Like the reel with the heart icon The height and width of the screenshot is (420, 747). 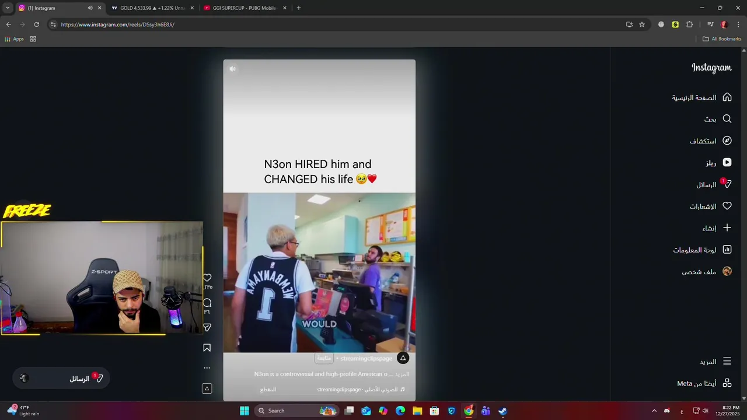click(207, 278)
